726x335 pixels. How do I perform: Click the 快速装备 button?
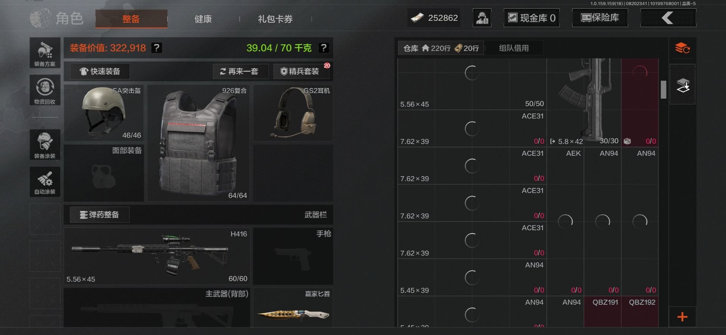[100, 71]
